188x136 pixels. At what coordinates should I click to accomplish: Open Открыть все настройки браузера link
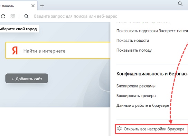pos(151,129)
